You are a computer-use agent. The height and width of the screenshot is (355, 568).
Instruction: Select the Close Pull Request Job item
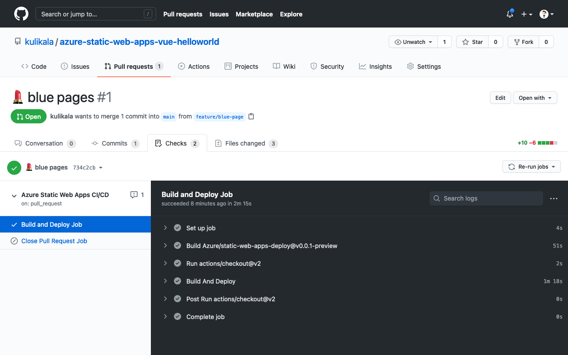[x=75, y=241]
